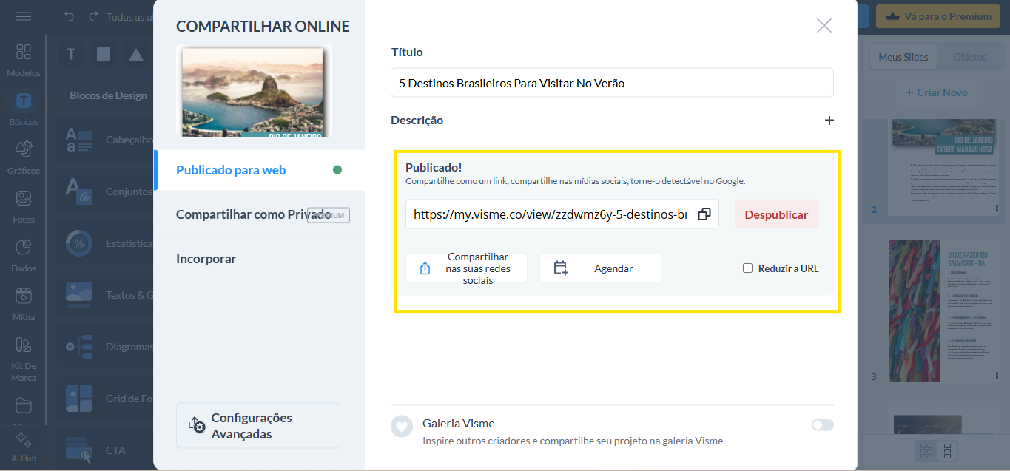Click Criar Novo slide button
Viewport: 1010px width, 471px height.
coord(936,92)
